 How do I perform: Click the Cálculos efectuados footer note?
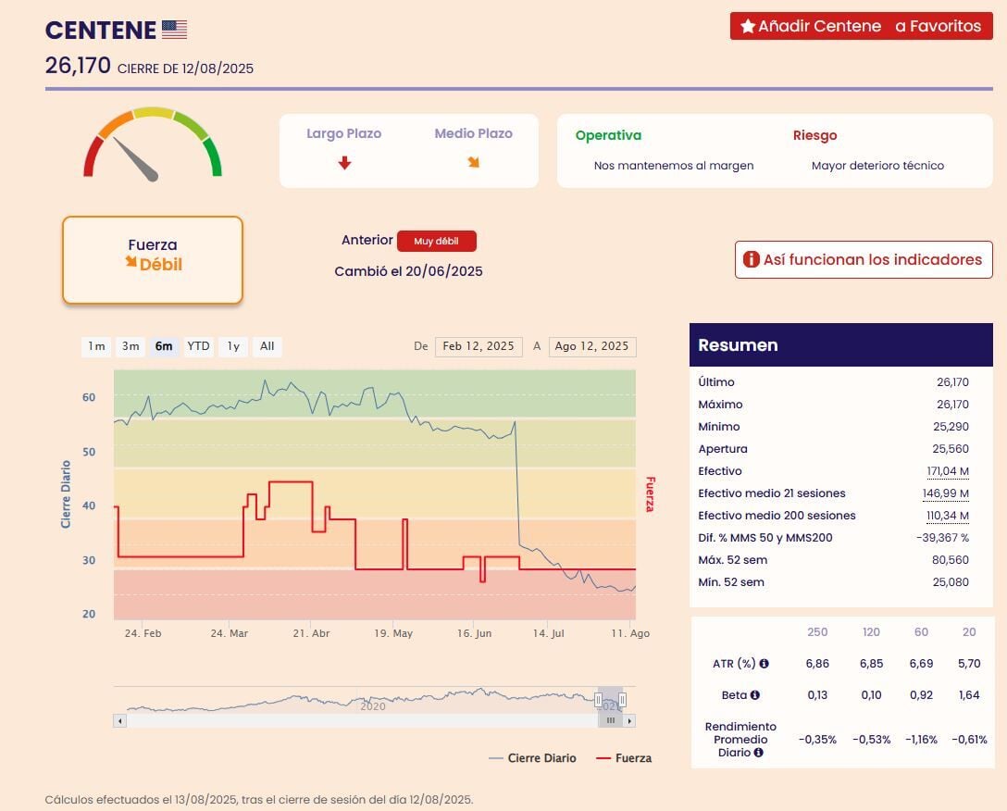[x=259, y=800]
